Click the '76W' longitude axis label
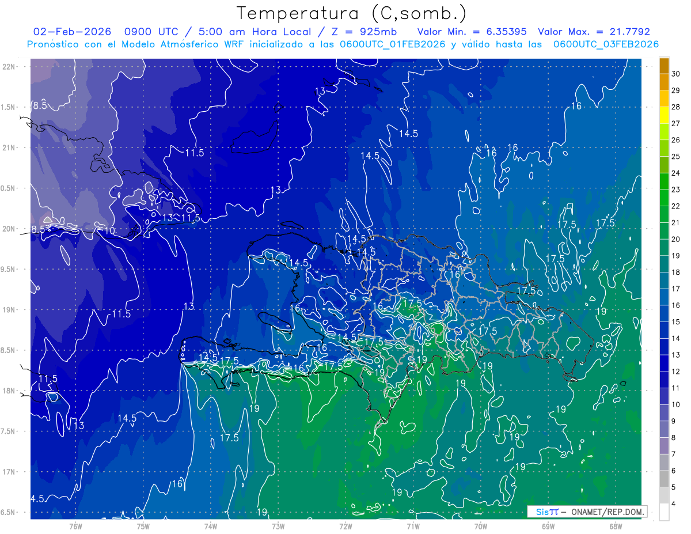The width and height of the screenshot is (691, 534). tap(75, 527)
